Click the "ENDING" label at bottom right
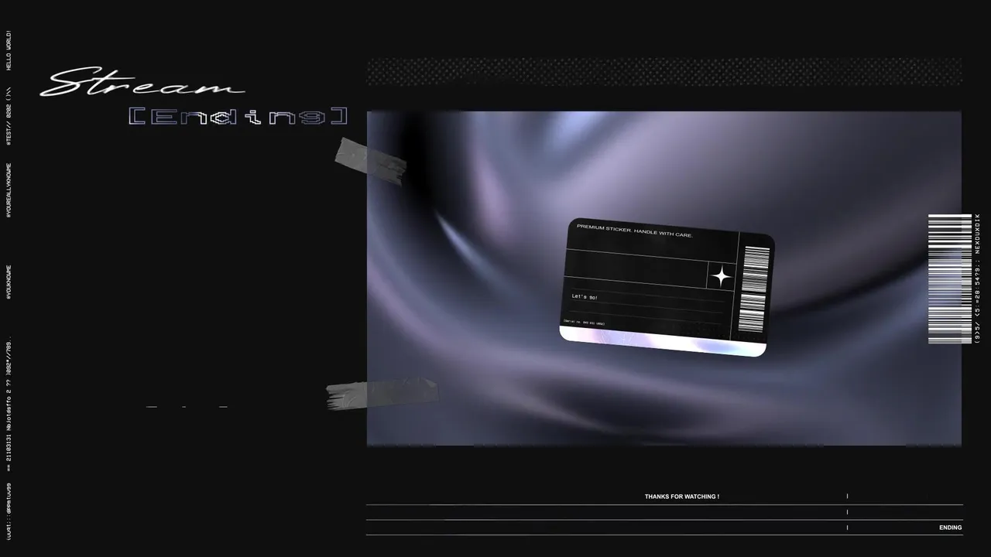 click(950, 528)
